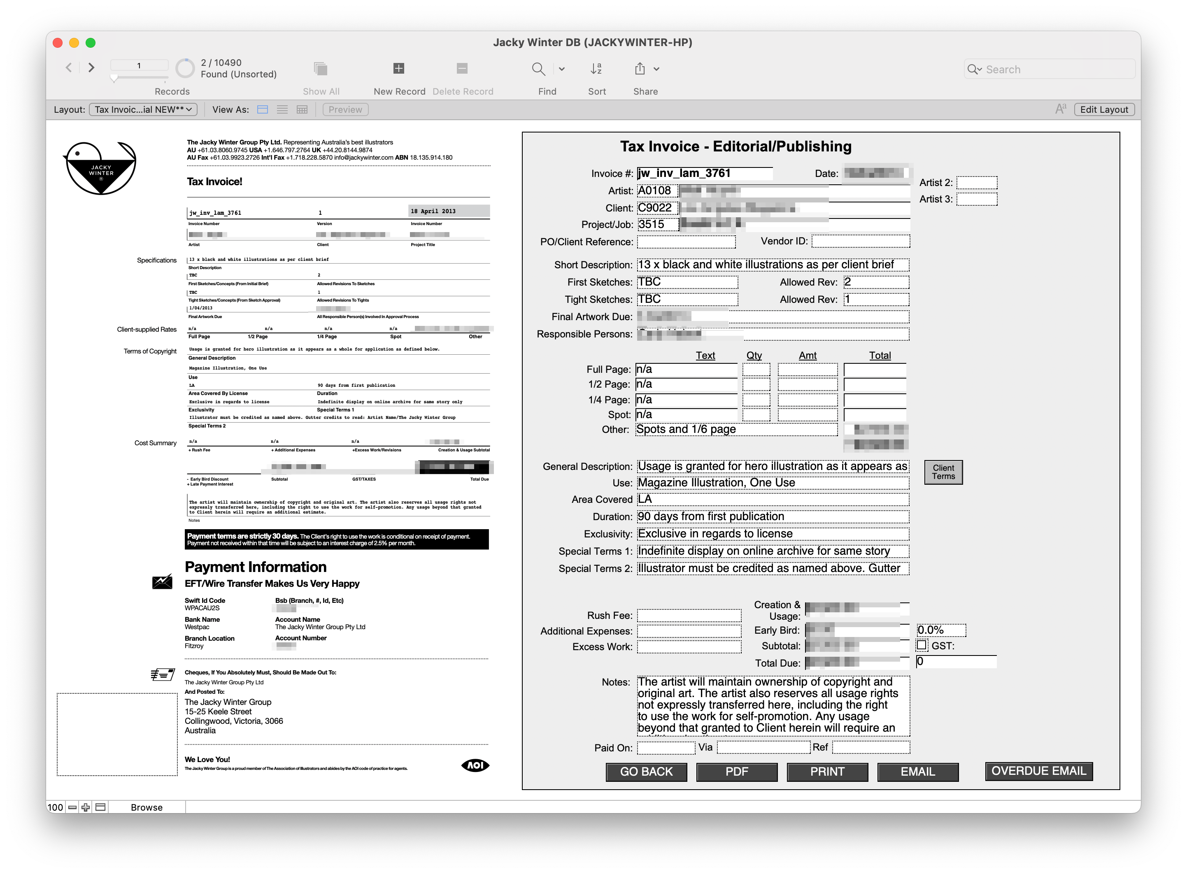Open the Layout dropdown menu

pyautogui.click(x=143, y=109)
